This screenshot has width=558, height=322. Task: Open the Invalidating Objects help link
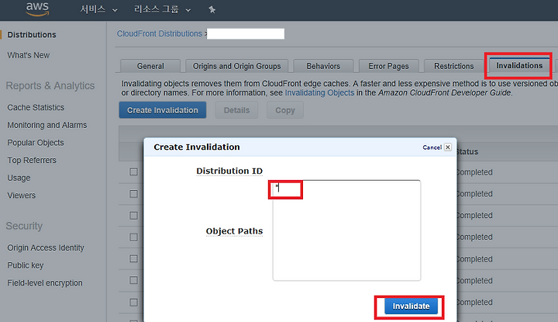[x=319, y=92]
